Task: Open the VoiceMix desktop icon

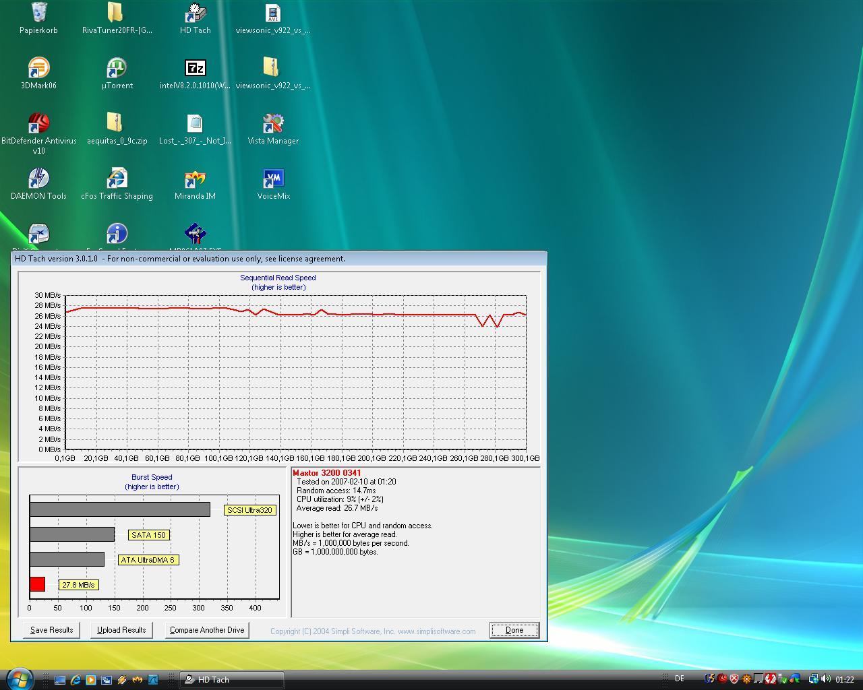Action: click(273, 179)
